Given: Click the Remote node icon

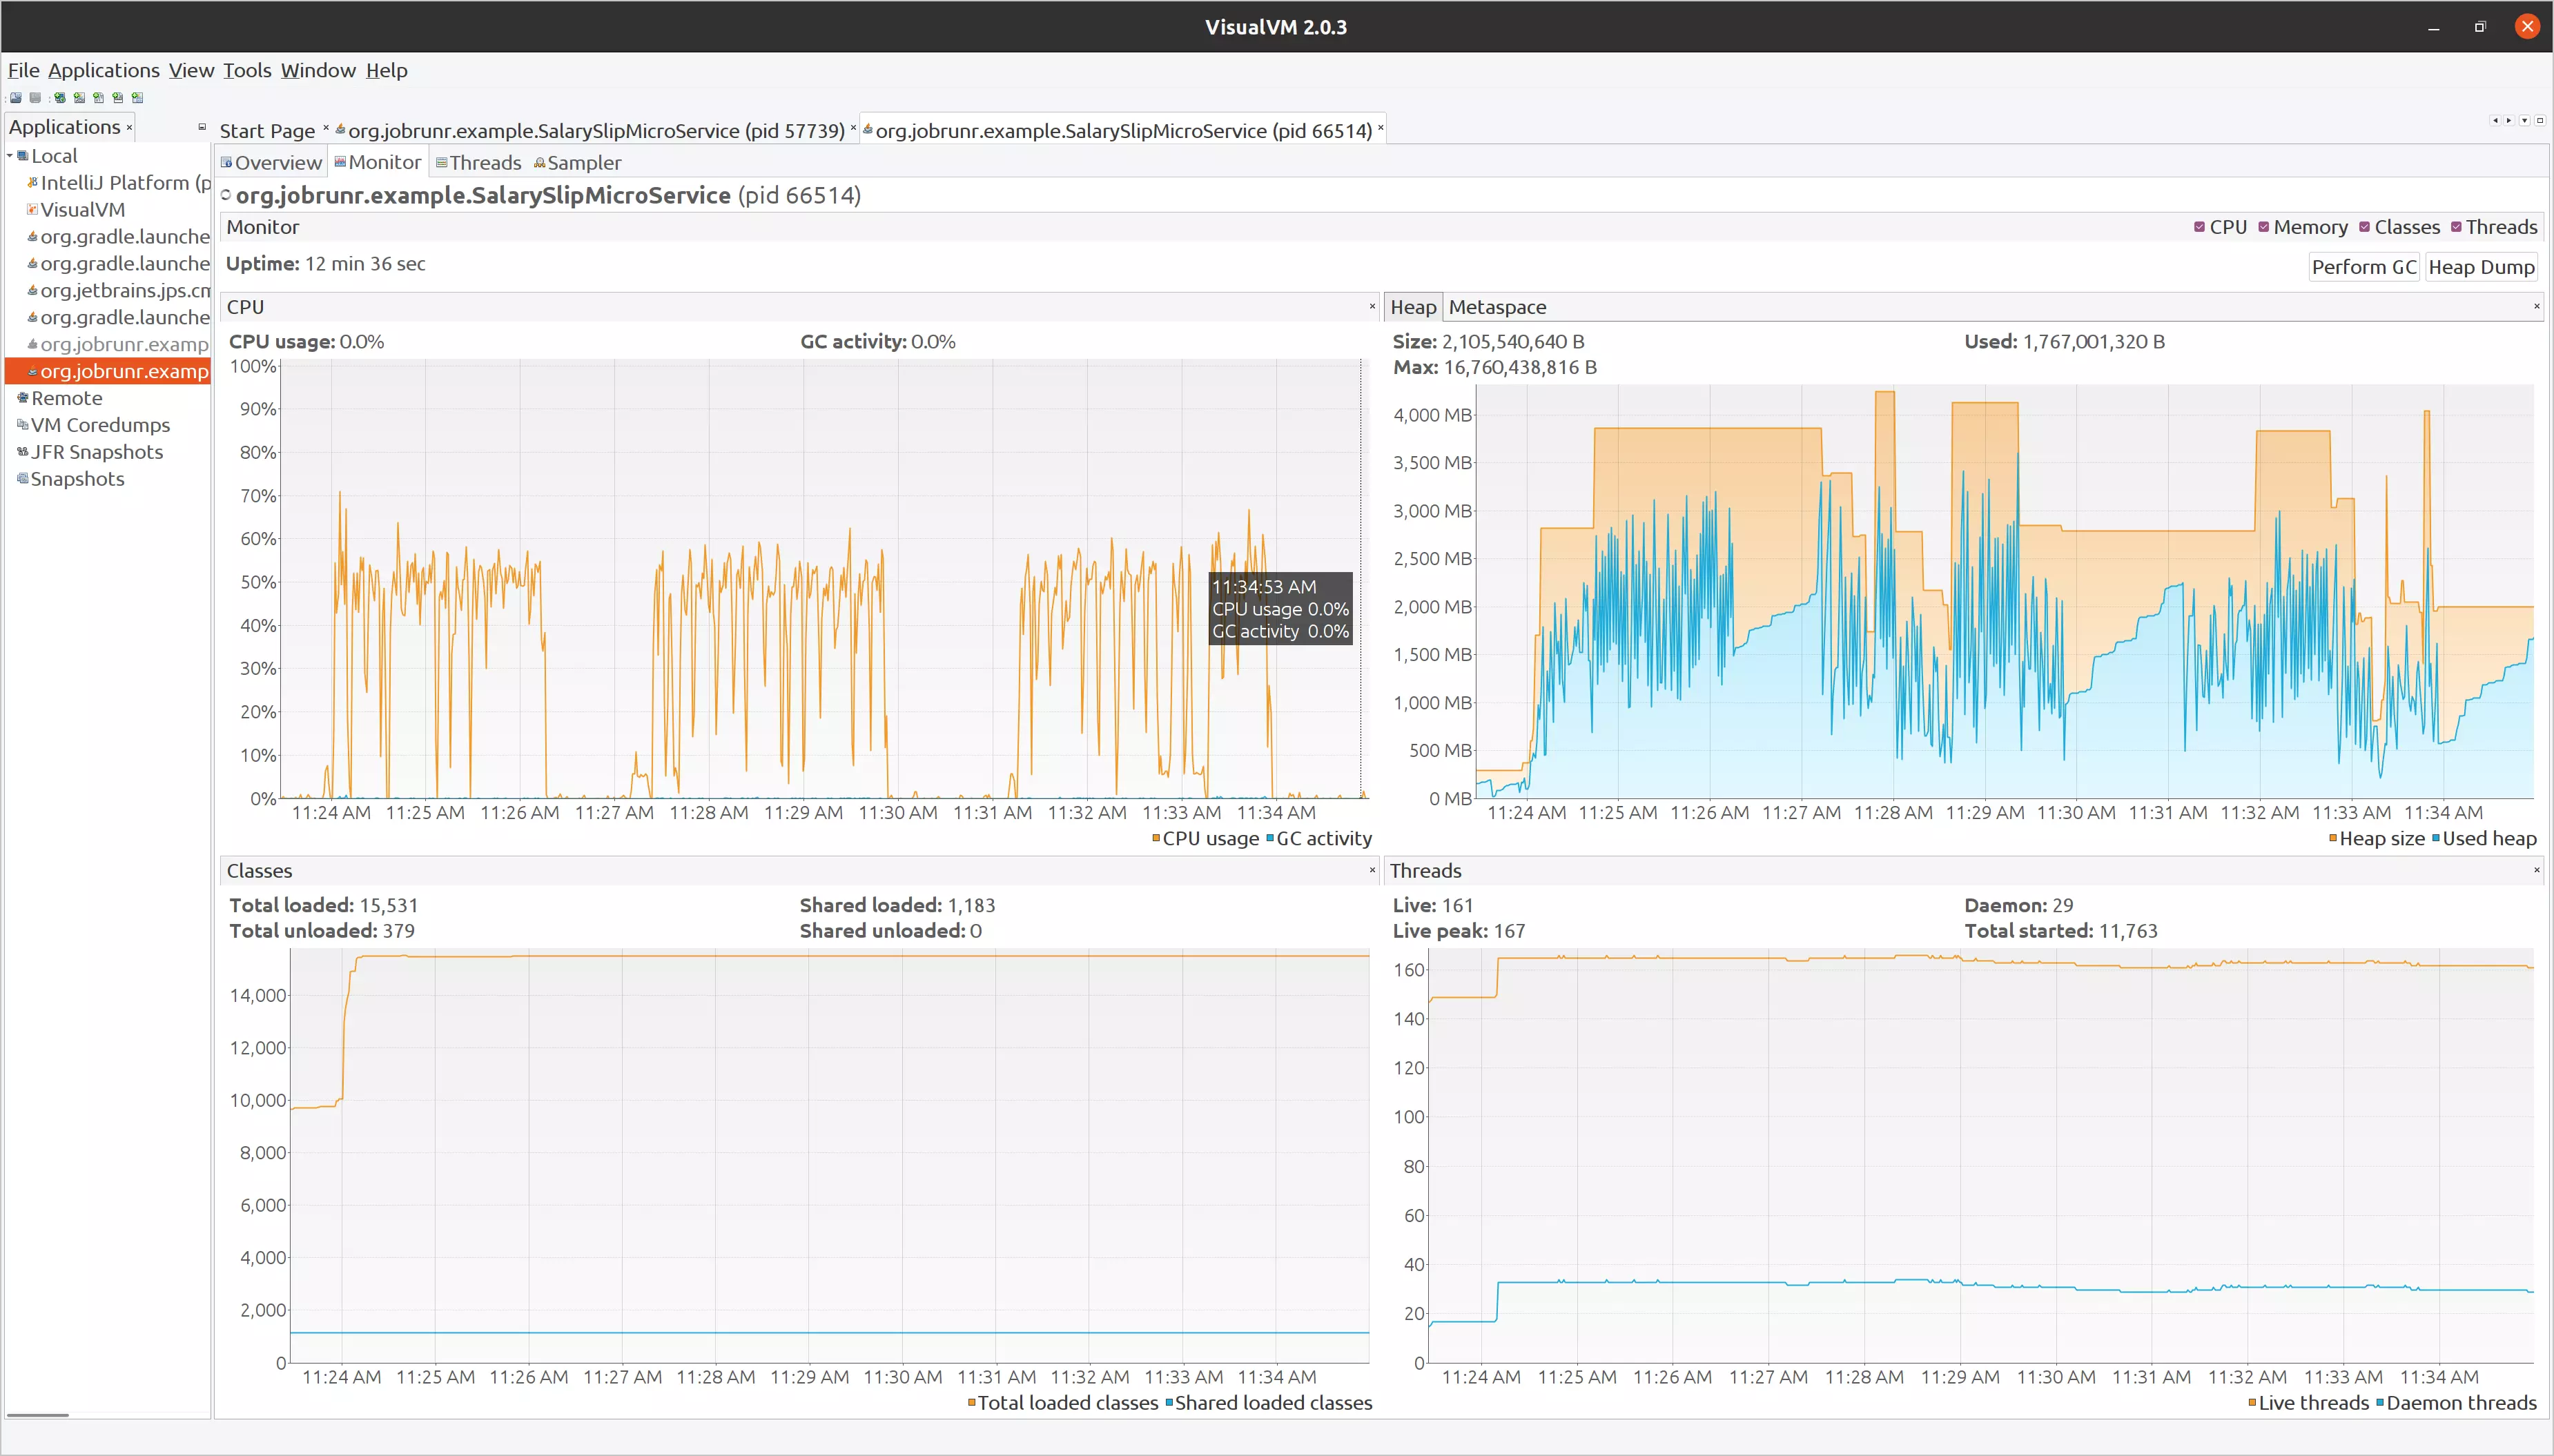Looking at the screenshot, I should point(23,398).
